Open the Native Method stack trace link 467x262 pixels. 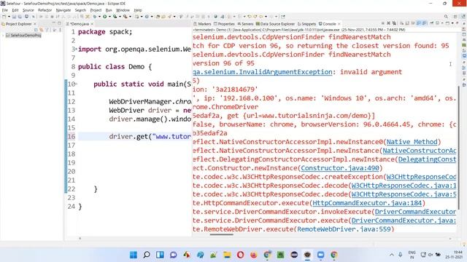click(x=412, y=142)
